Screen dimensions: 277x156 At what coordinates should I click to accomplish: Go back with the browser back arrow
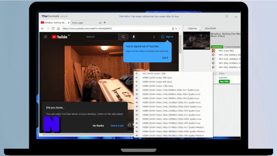(42, 28)
